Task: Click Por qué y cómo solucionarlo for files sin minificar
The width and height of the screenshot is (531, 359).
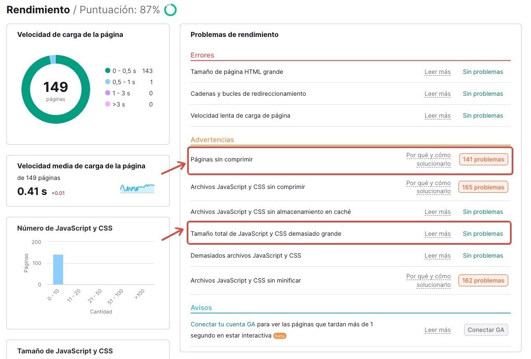Action: (428, 280)
